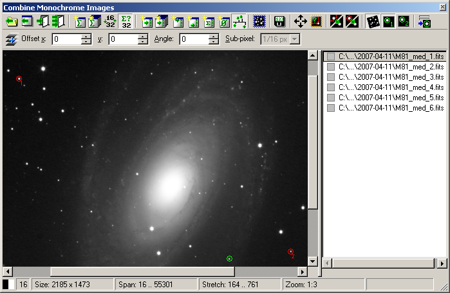450x293 pixels.
Task: Toggle the sigma question-mark 32 icon
Action: tap(126, 21)
